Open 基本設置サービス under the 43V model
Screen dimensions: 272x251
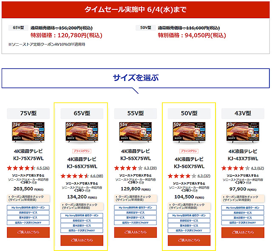click(243, 218)
